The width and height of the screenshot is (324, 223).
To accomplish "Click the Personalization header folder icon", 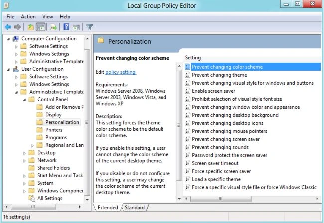I will click(101, 41).
